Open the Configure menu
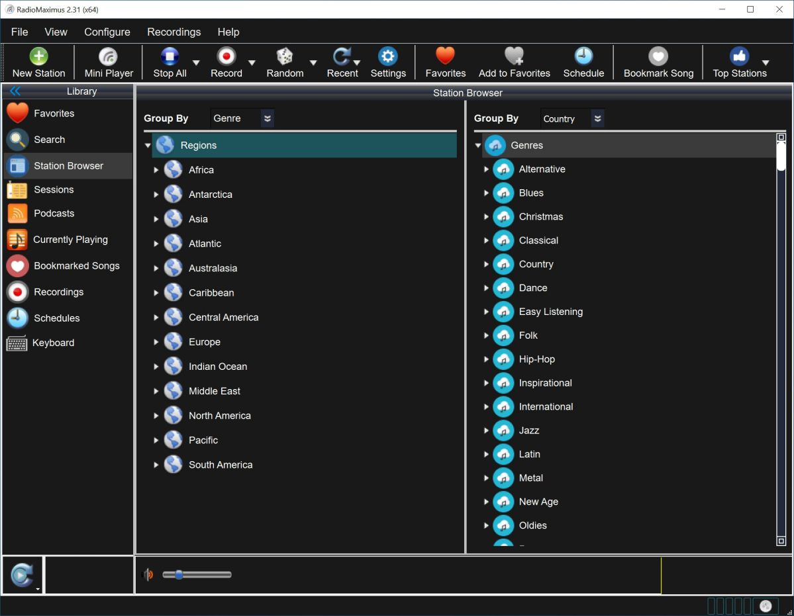 click(107, 32)
